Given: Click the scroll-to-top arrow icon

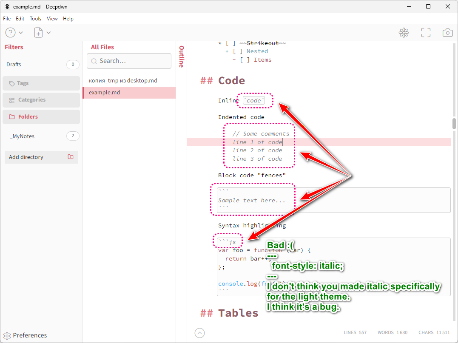Looking at the screenshot, I should pyautogui.click(x=199, y=333).
